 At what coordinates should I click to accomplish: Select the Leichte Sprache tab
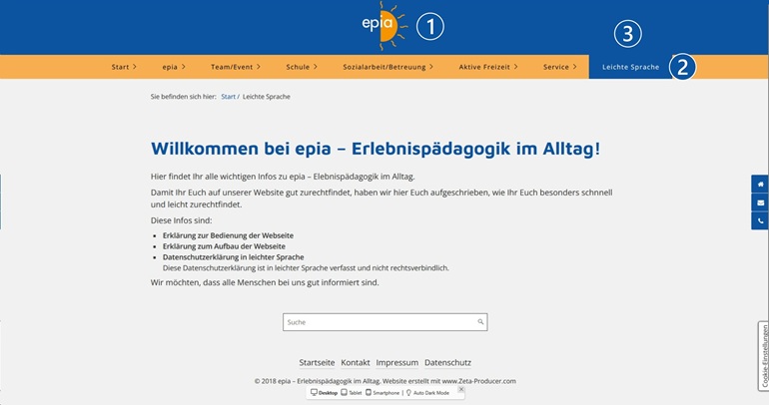624,67
